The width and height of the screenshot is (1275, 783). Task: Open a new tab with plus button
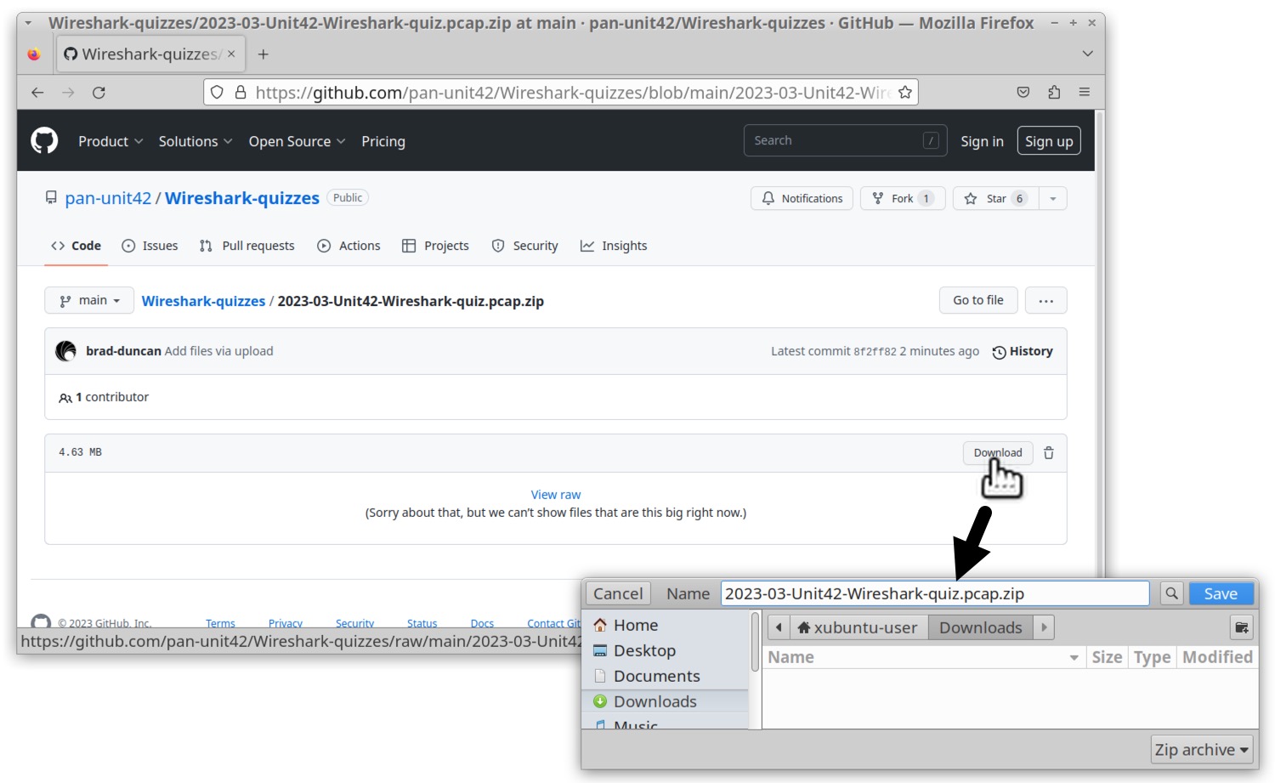pos(263,54)
